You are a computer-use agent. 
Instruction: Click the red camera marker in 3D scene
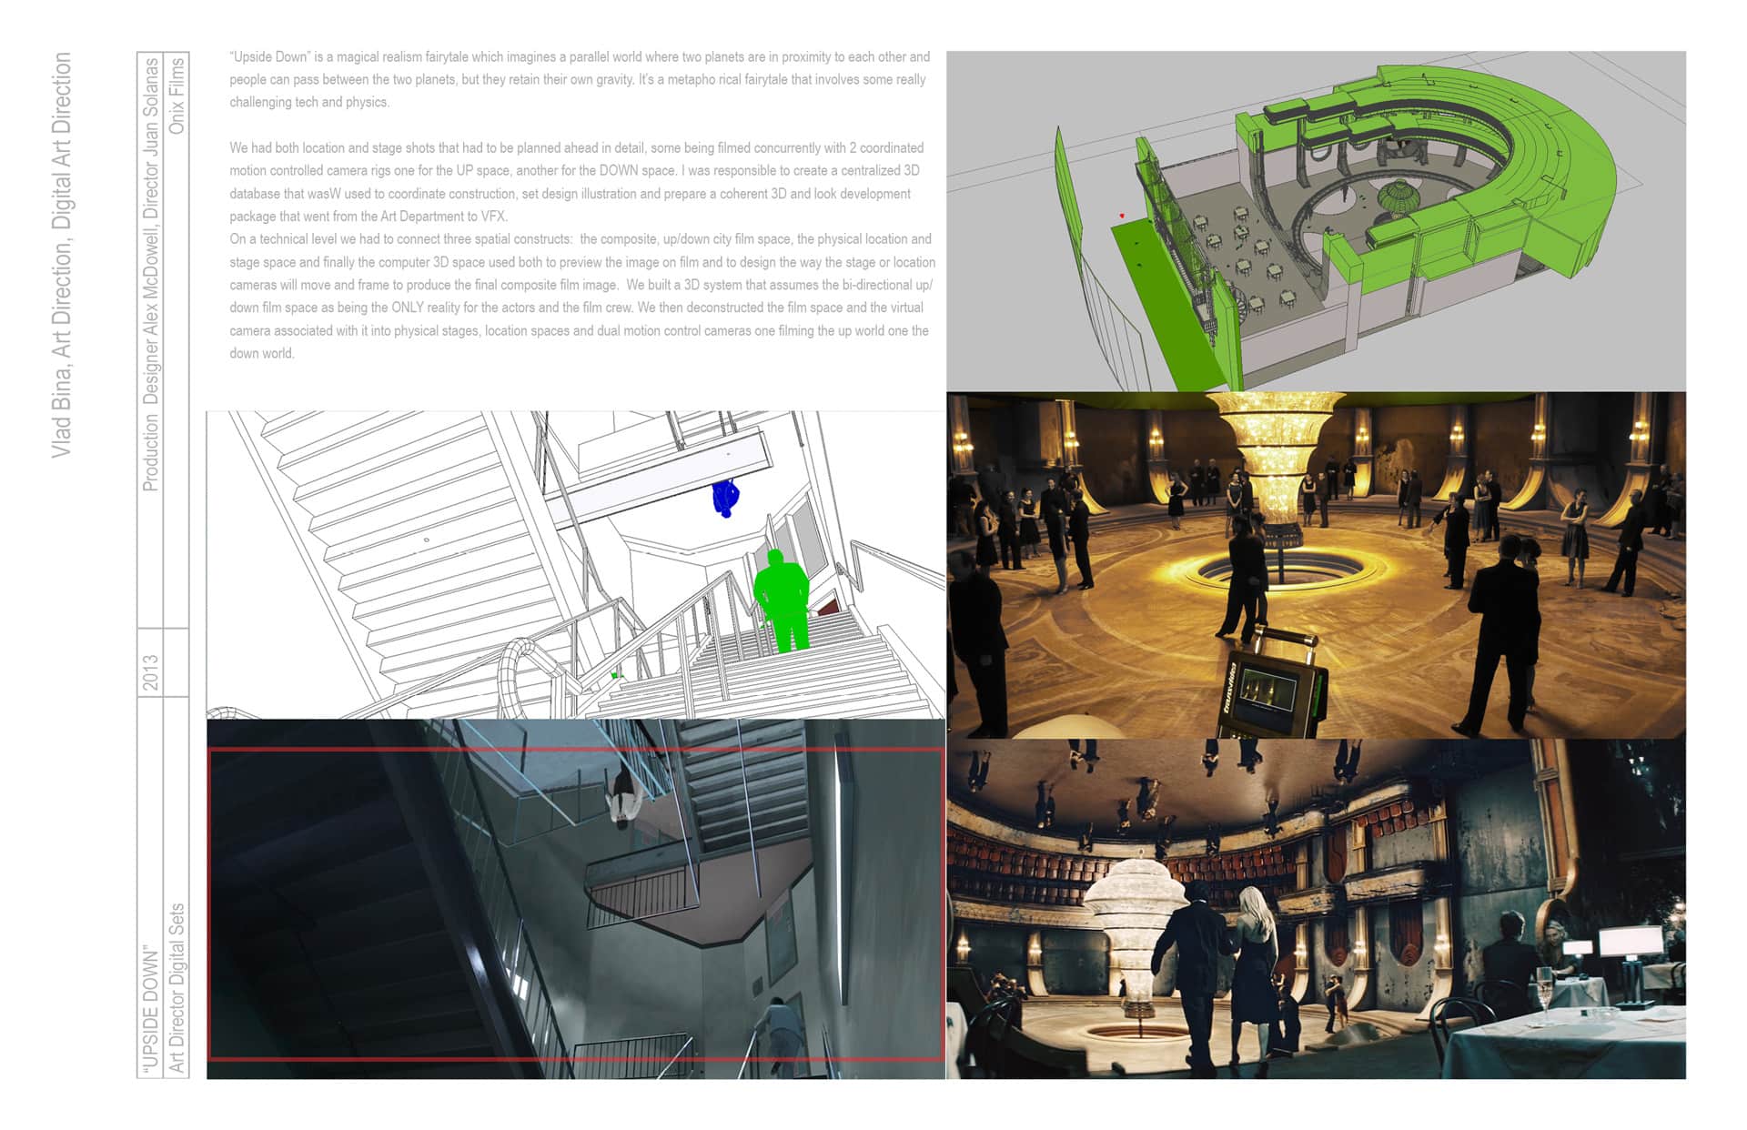pos(1122,215)
